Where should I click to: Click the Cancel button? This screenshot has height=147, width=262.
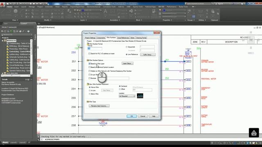click(143, 116)
